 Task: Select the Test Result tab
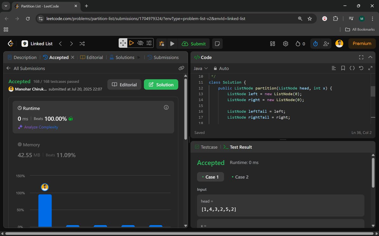(238, 147)
